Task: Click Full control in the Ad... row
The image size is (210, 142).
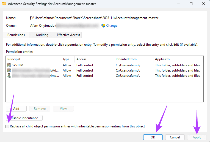Action: (85, 70)
